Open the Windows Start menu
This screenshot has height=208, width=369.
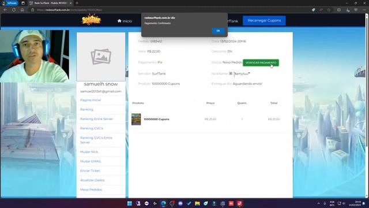click(x=129, y=203)
